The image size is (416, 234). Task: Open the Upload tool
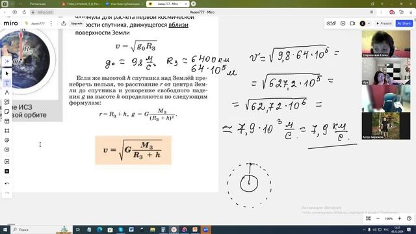click(7, 162)
